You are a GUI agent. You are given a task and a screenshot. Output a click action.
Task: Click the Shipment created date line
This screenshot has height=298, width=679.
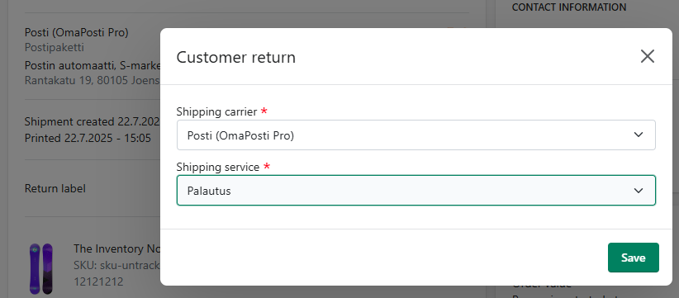click(93, 121)
